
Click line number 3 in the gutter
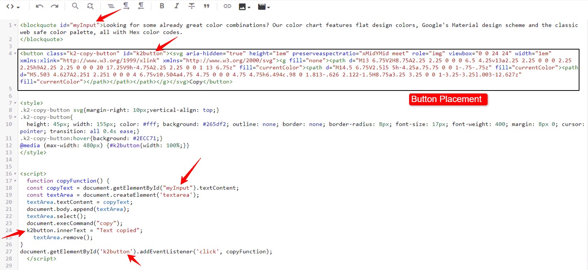click(10, 46)
